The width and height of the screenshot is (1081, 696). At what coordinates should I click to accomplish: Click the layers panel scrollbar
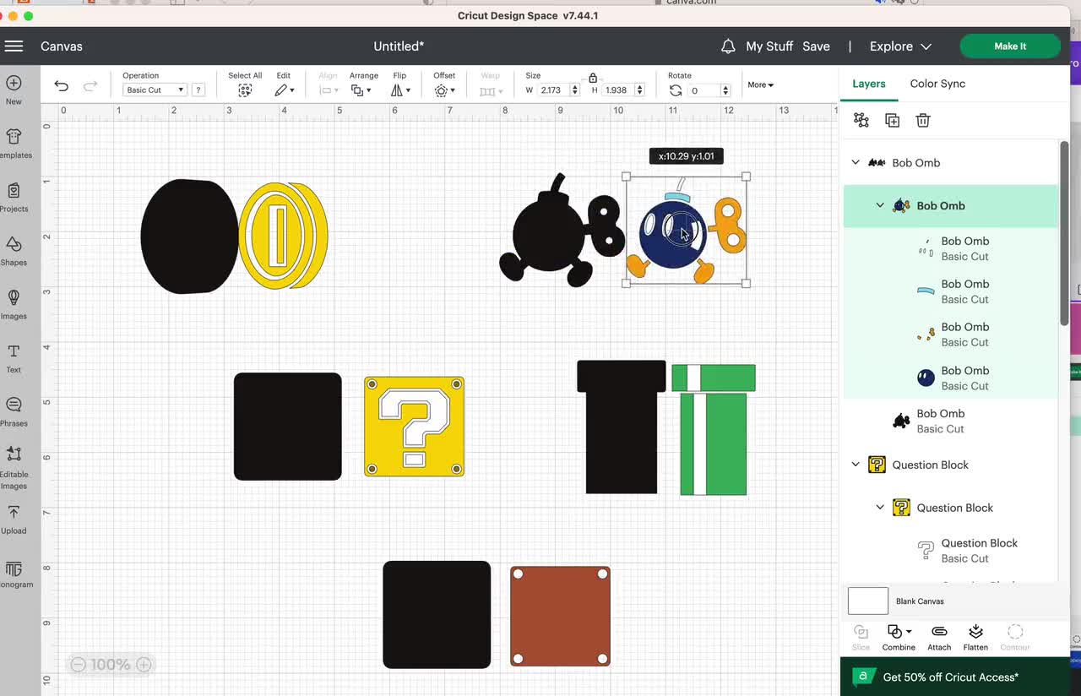1063,234
